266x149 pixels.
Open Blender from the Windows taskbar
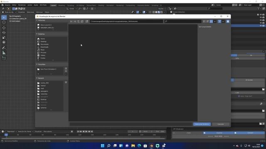tap(151, 146)
